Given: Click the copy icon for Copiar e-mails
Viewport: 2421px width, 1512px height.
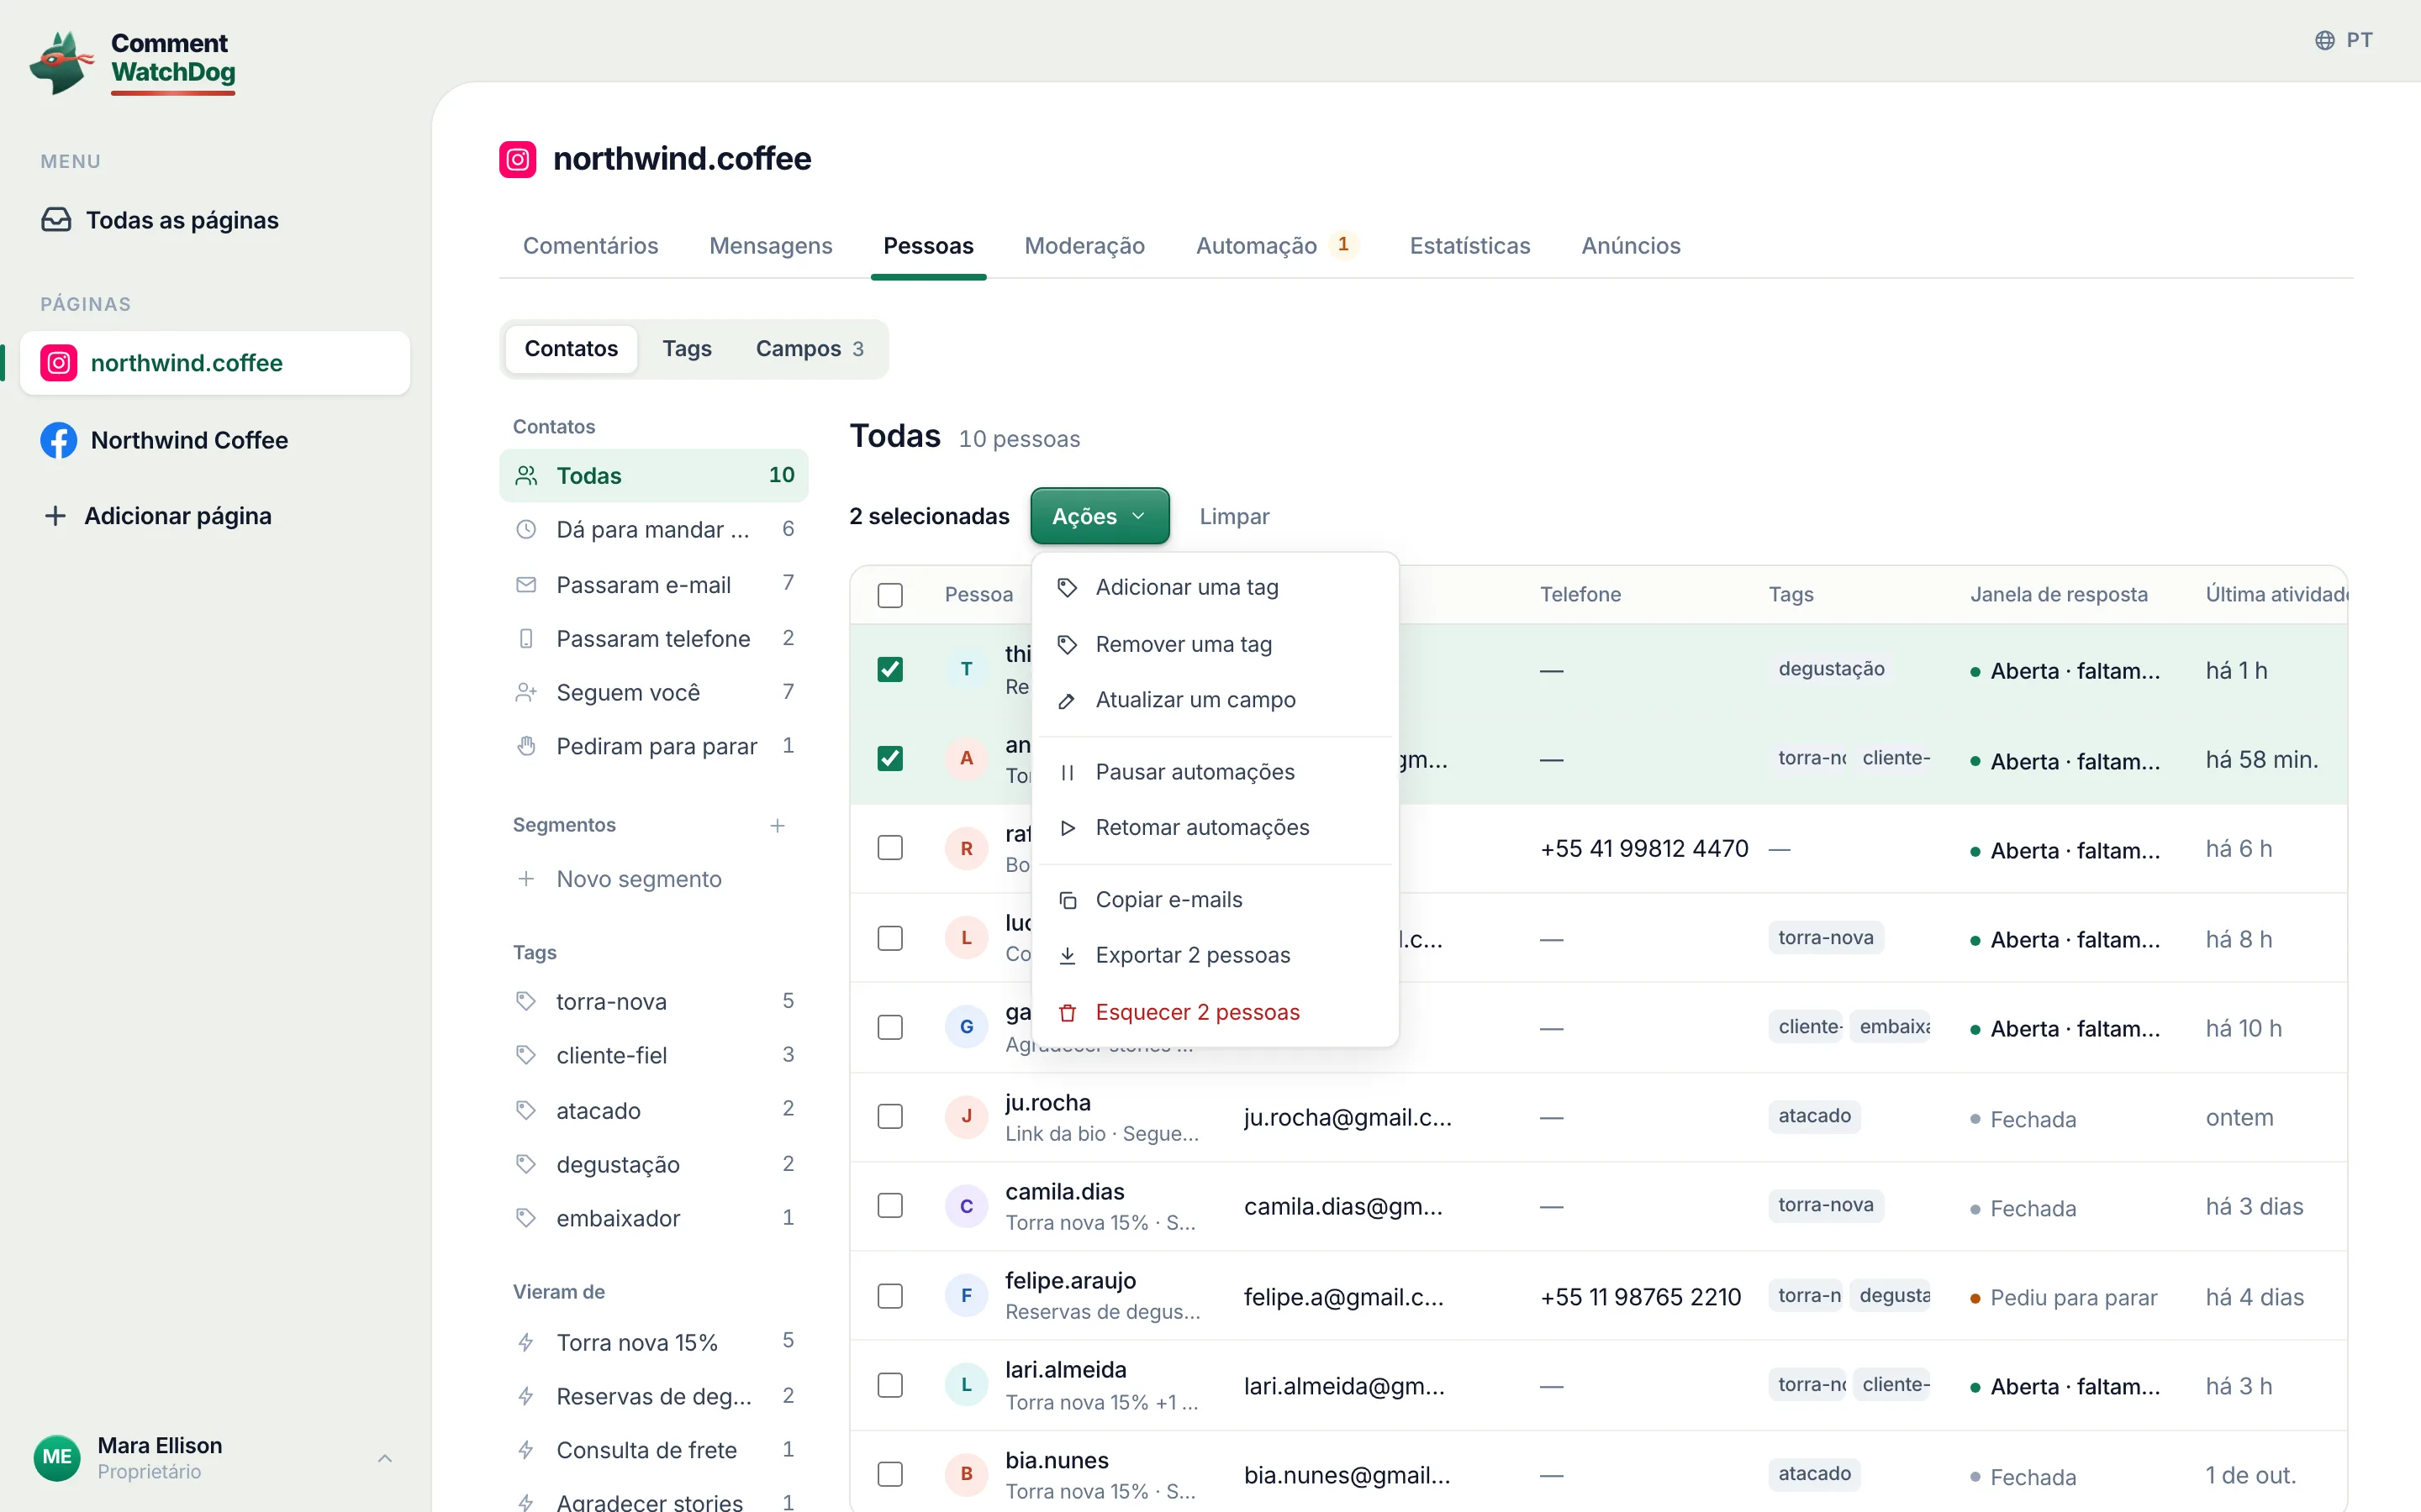Looking at the screenshot, I should coord(1068,900).
